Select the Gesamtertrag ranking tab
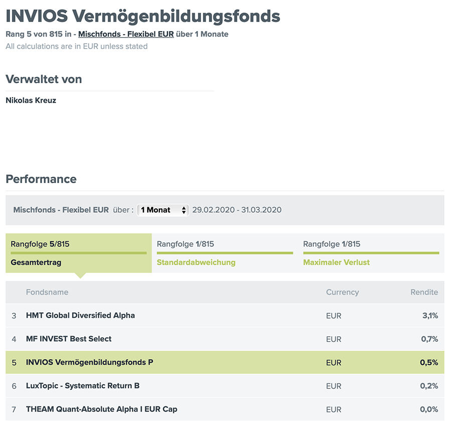This screenshot has height=426, width=451. [x=79, y=253]
